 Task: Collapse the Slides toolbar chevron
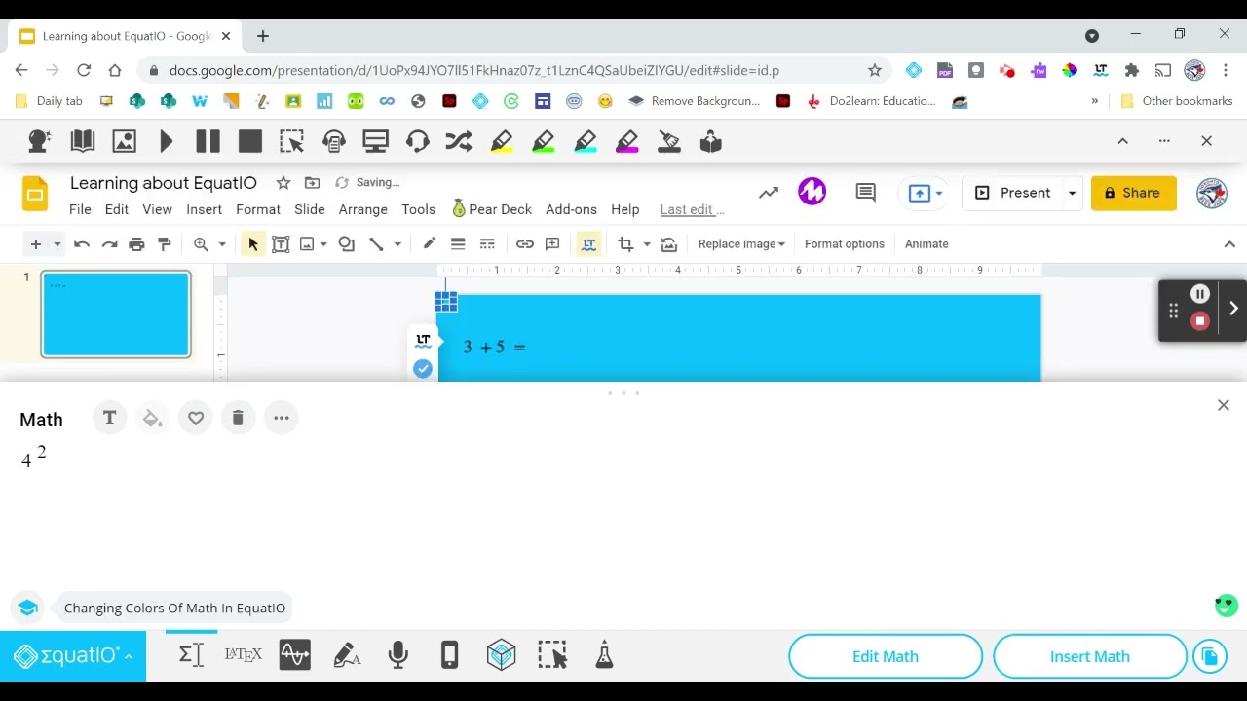[1229, 244]
